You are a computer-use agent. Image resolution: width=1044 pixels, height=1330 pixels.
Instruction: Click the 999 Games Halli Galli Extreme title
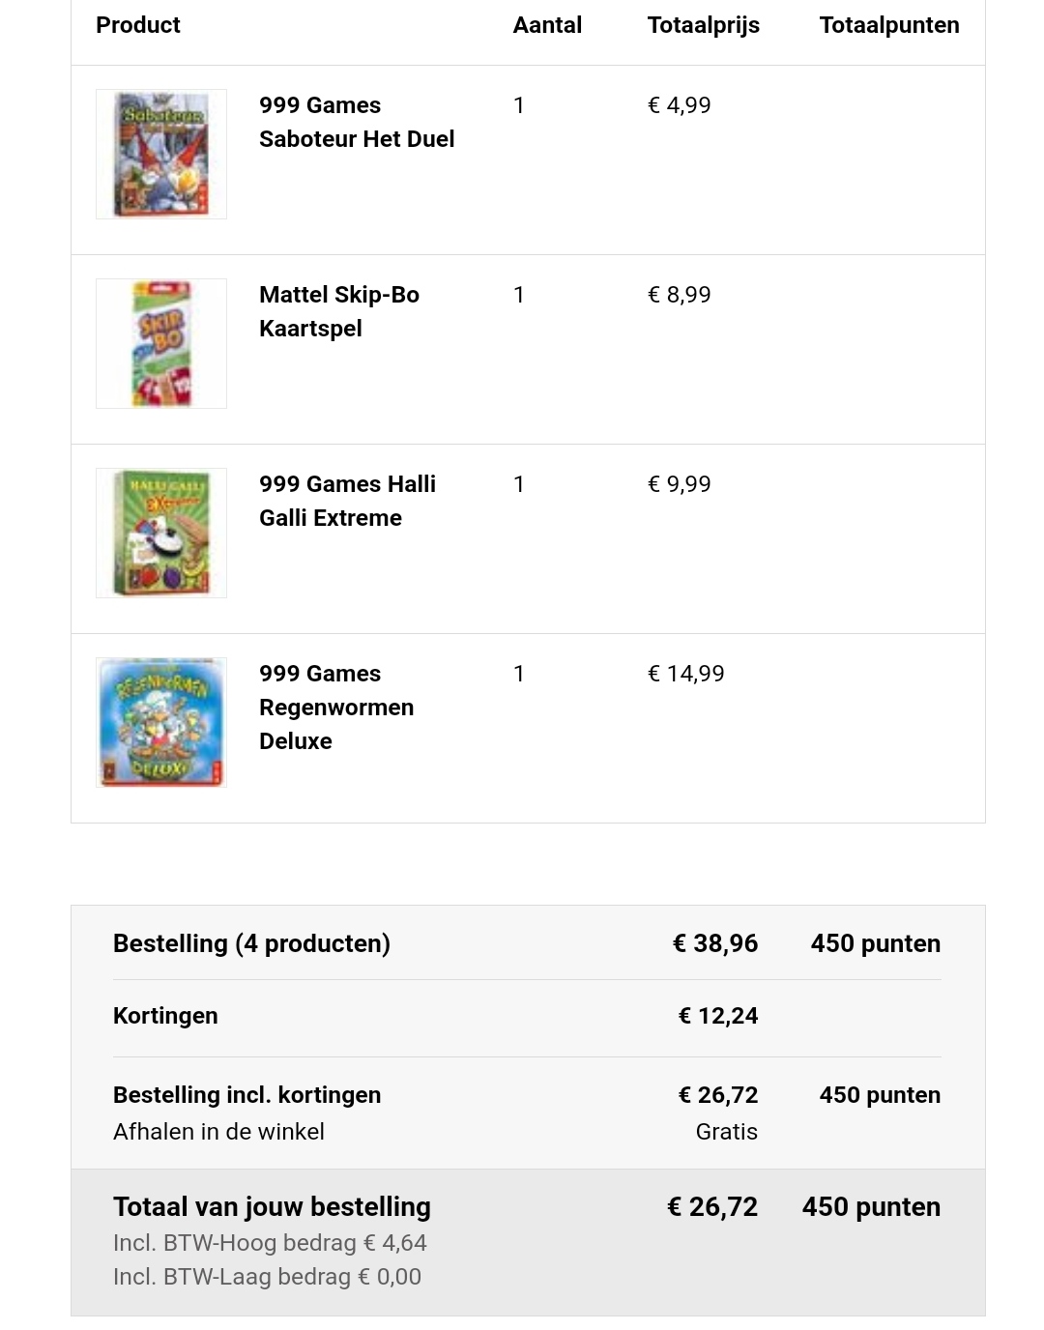[347, 501]
